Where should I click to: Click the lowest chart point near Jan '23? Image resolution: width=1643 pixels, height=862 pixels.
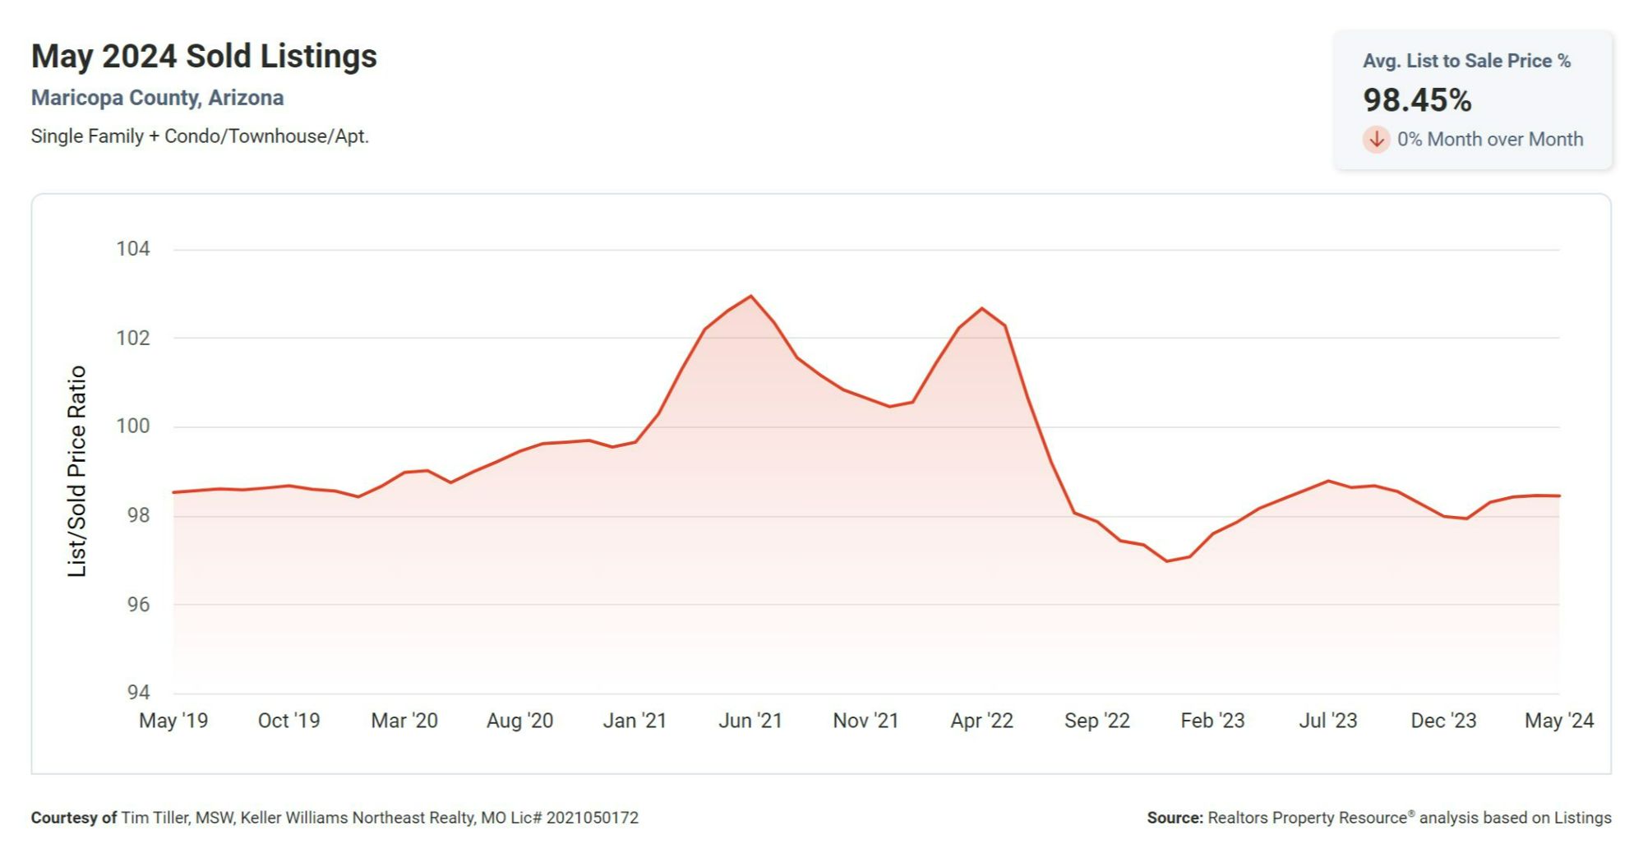pyautogui.click(x=1166, y=561)
